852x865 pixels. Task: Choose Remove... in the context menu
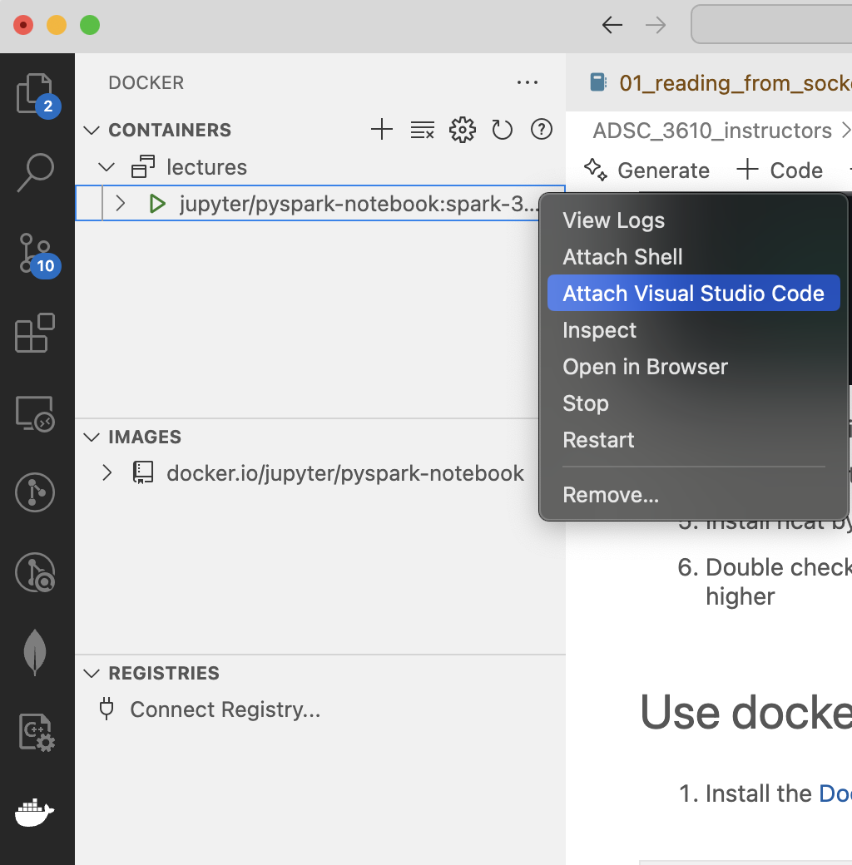coord(694,495)
